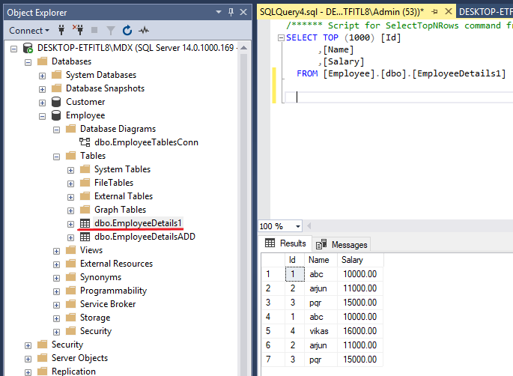Expand the Replication folder

pos(28,372)
